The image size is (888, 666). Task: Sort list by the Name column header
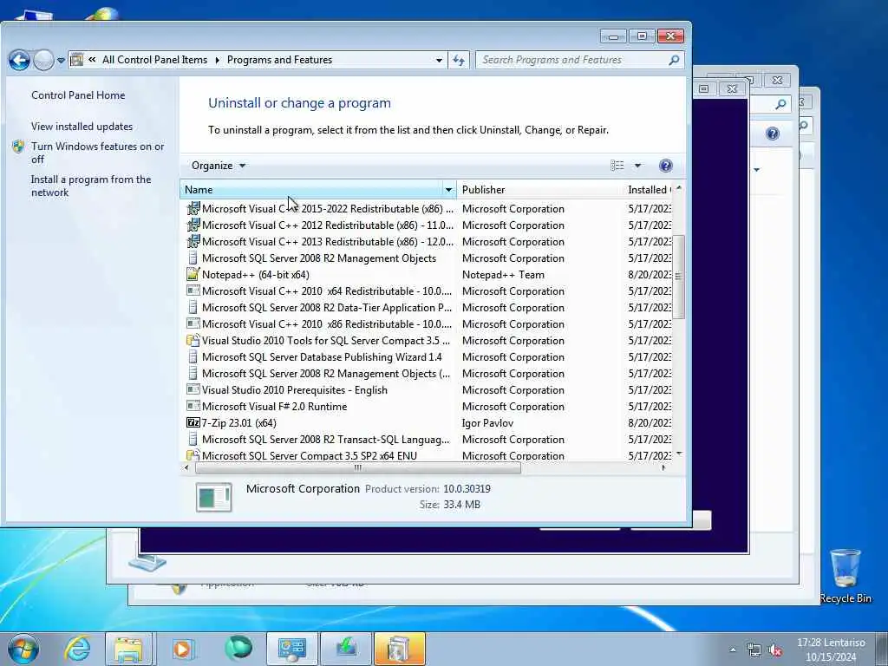click(x=311, y=190)
